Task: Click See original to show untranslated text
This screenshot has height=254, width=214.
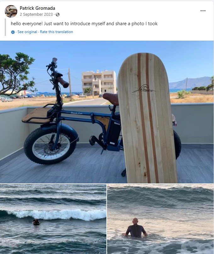Action: [x=27, y=32]
